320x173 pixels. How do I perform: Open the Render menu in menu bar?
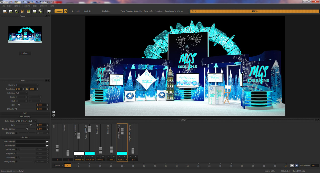17,6
